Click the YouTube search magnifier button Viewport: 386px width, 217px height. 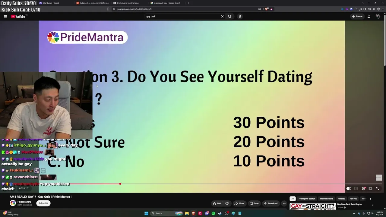229,17
